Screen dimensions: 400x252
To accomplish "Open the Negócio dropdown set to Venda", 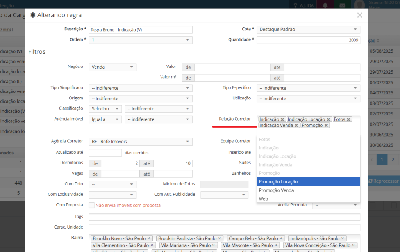I will 112,67.
